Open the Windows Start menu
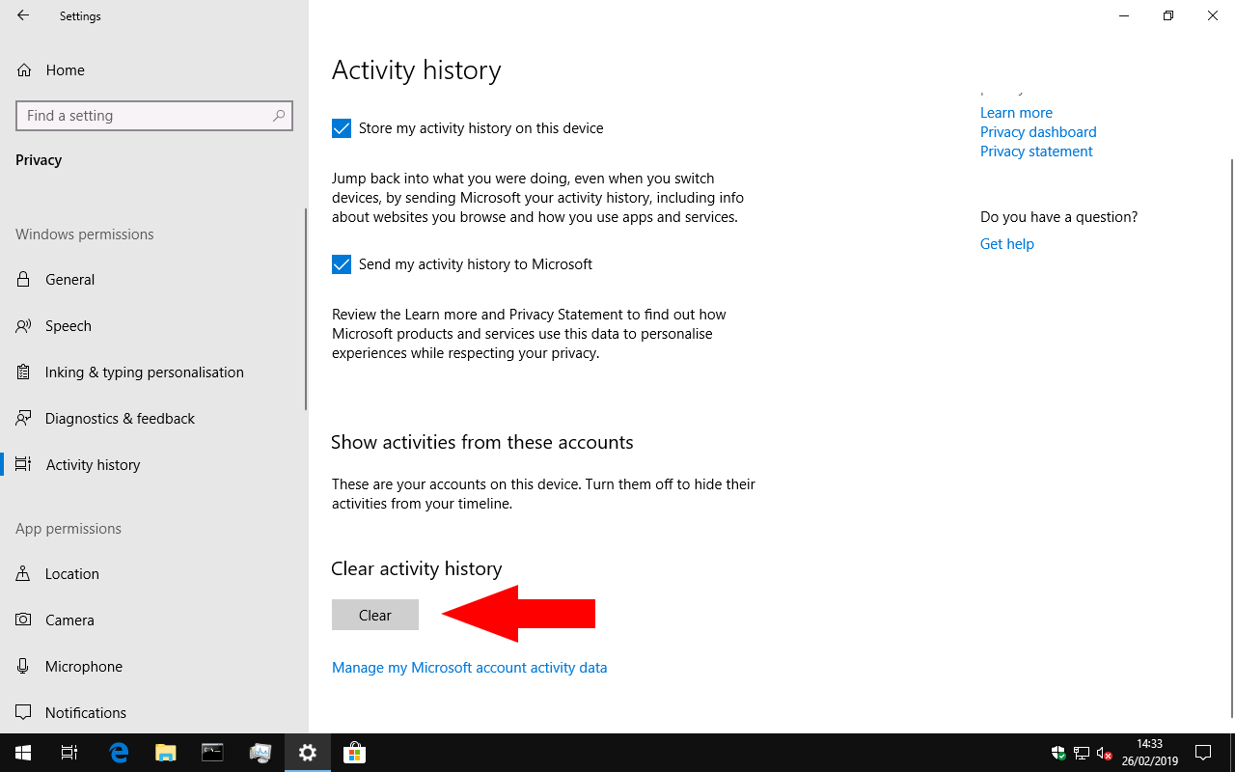1235x772 pixels. pos(23,753)
